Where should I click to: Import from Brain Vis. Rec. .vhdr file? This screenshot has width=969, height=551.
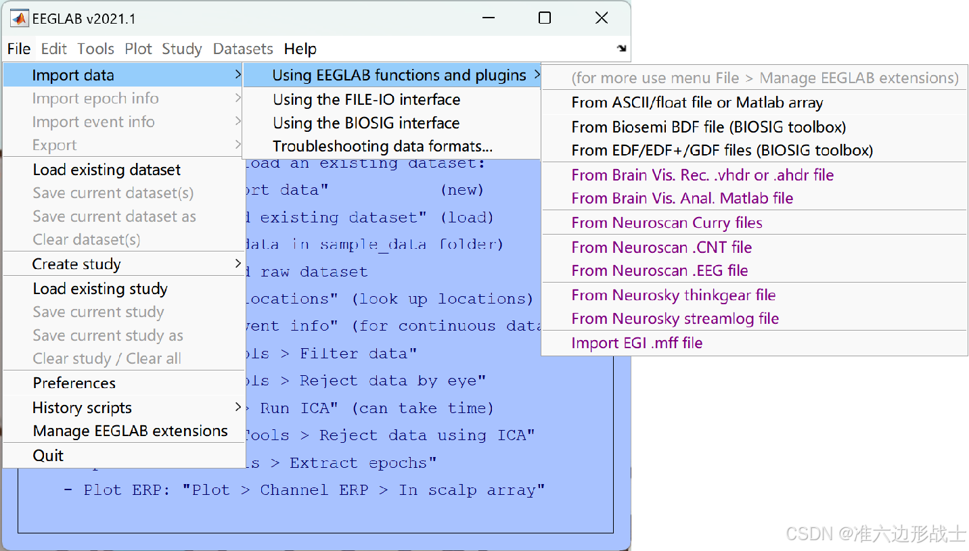tap(754, 175)
